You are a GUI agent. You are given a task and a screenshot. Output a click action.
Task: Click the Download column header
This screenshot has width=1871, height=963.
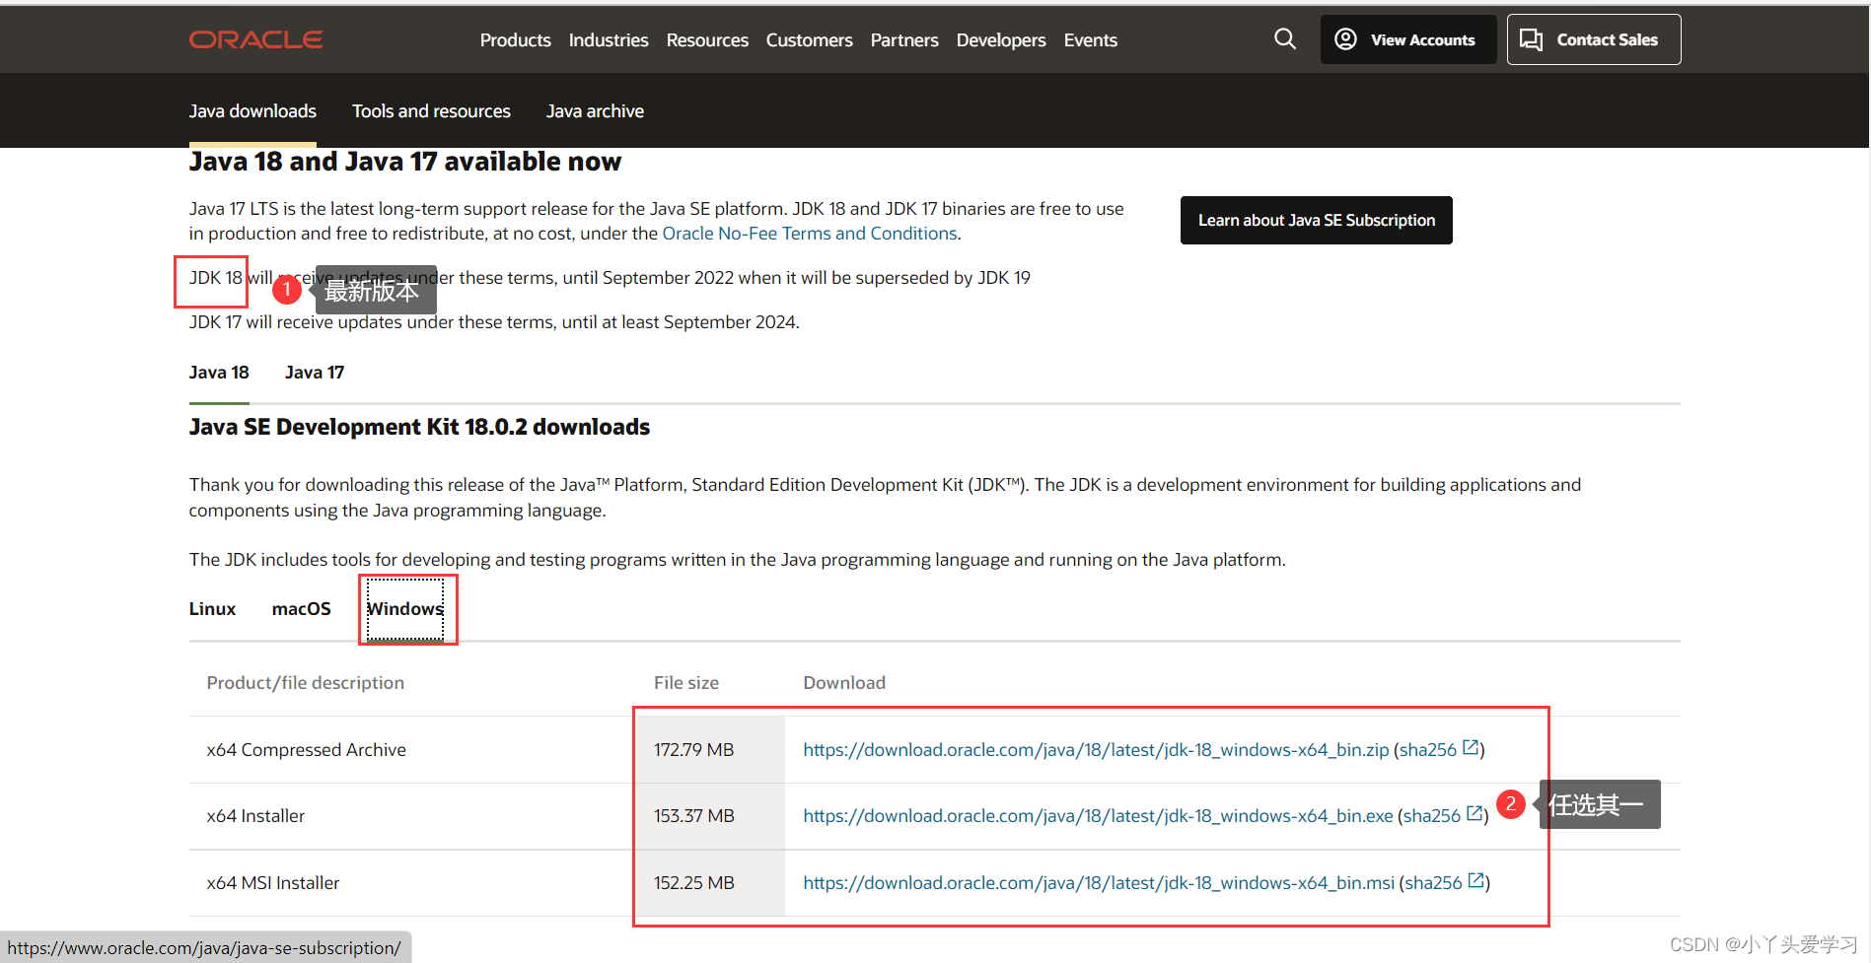(844, 683)
